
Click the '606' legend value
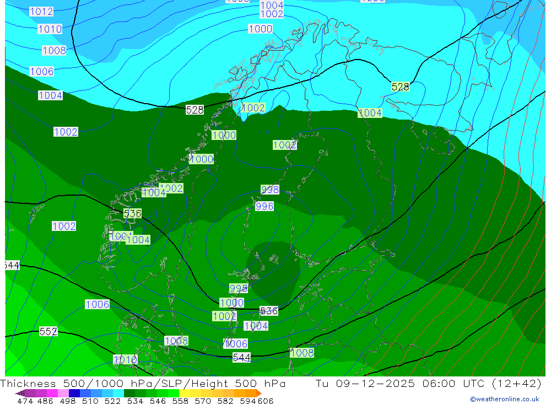pyautogui.click(x=266, y=401)
